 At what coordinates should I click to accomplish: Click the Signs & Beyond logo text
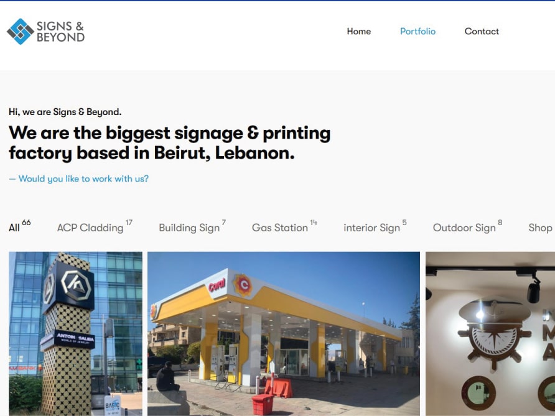(60, 32)
